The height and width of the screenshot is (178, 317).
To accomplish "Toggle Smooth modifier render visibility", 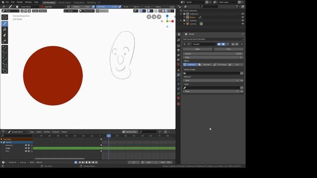I will [x=219, y=44].
